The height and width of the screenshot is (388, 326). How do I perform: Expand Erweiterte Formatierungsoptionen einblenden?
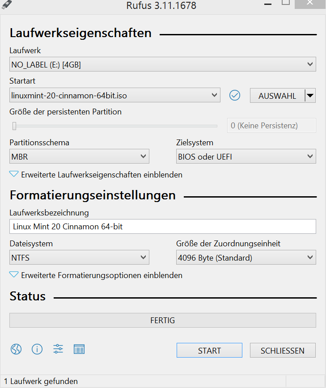(96, 275)
